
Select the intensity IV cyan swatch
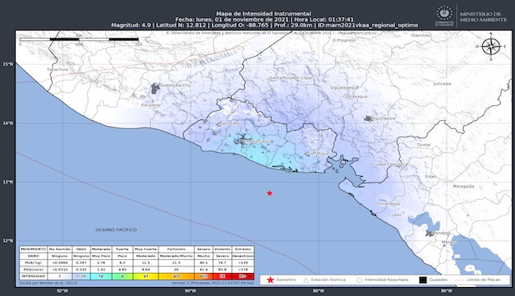pyautogui.click(x=101, y=276)
